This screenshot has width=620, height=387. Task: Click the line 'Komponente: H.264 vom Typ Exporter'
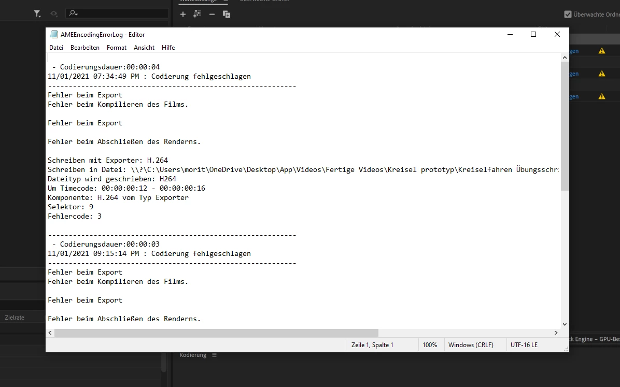(x=118, y=197)
